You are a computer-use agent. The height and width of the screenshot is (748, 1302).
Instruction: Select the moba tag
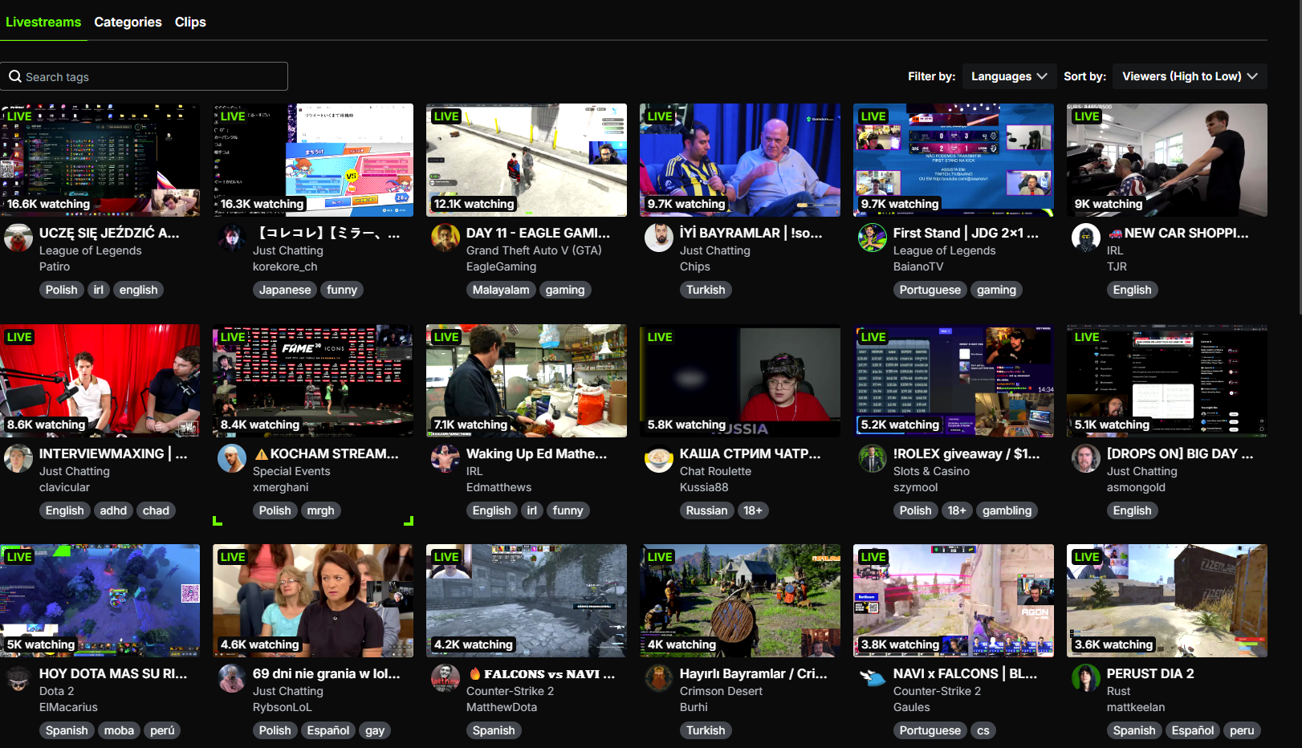click(119, 730)
